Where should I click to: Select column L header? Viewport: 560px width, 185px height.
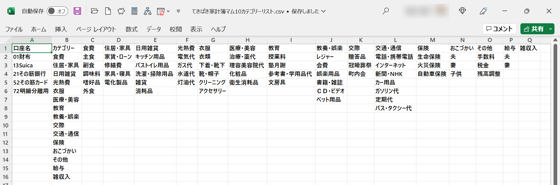395,40
